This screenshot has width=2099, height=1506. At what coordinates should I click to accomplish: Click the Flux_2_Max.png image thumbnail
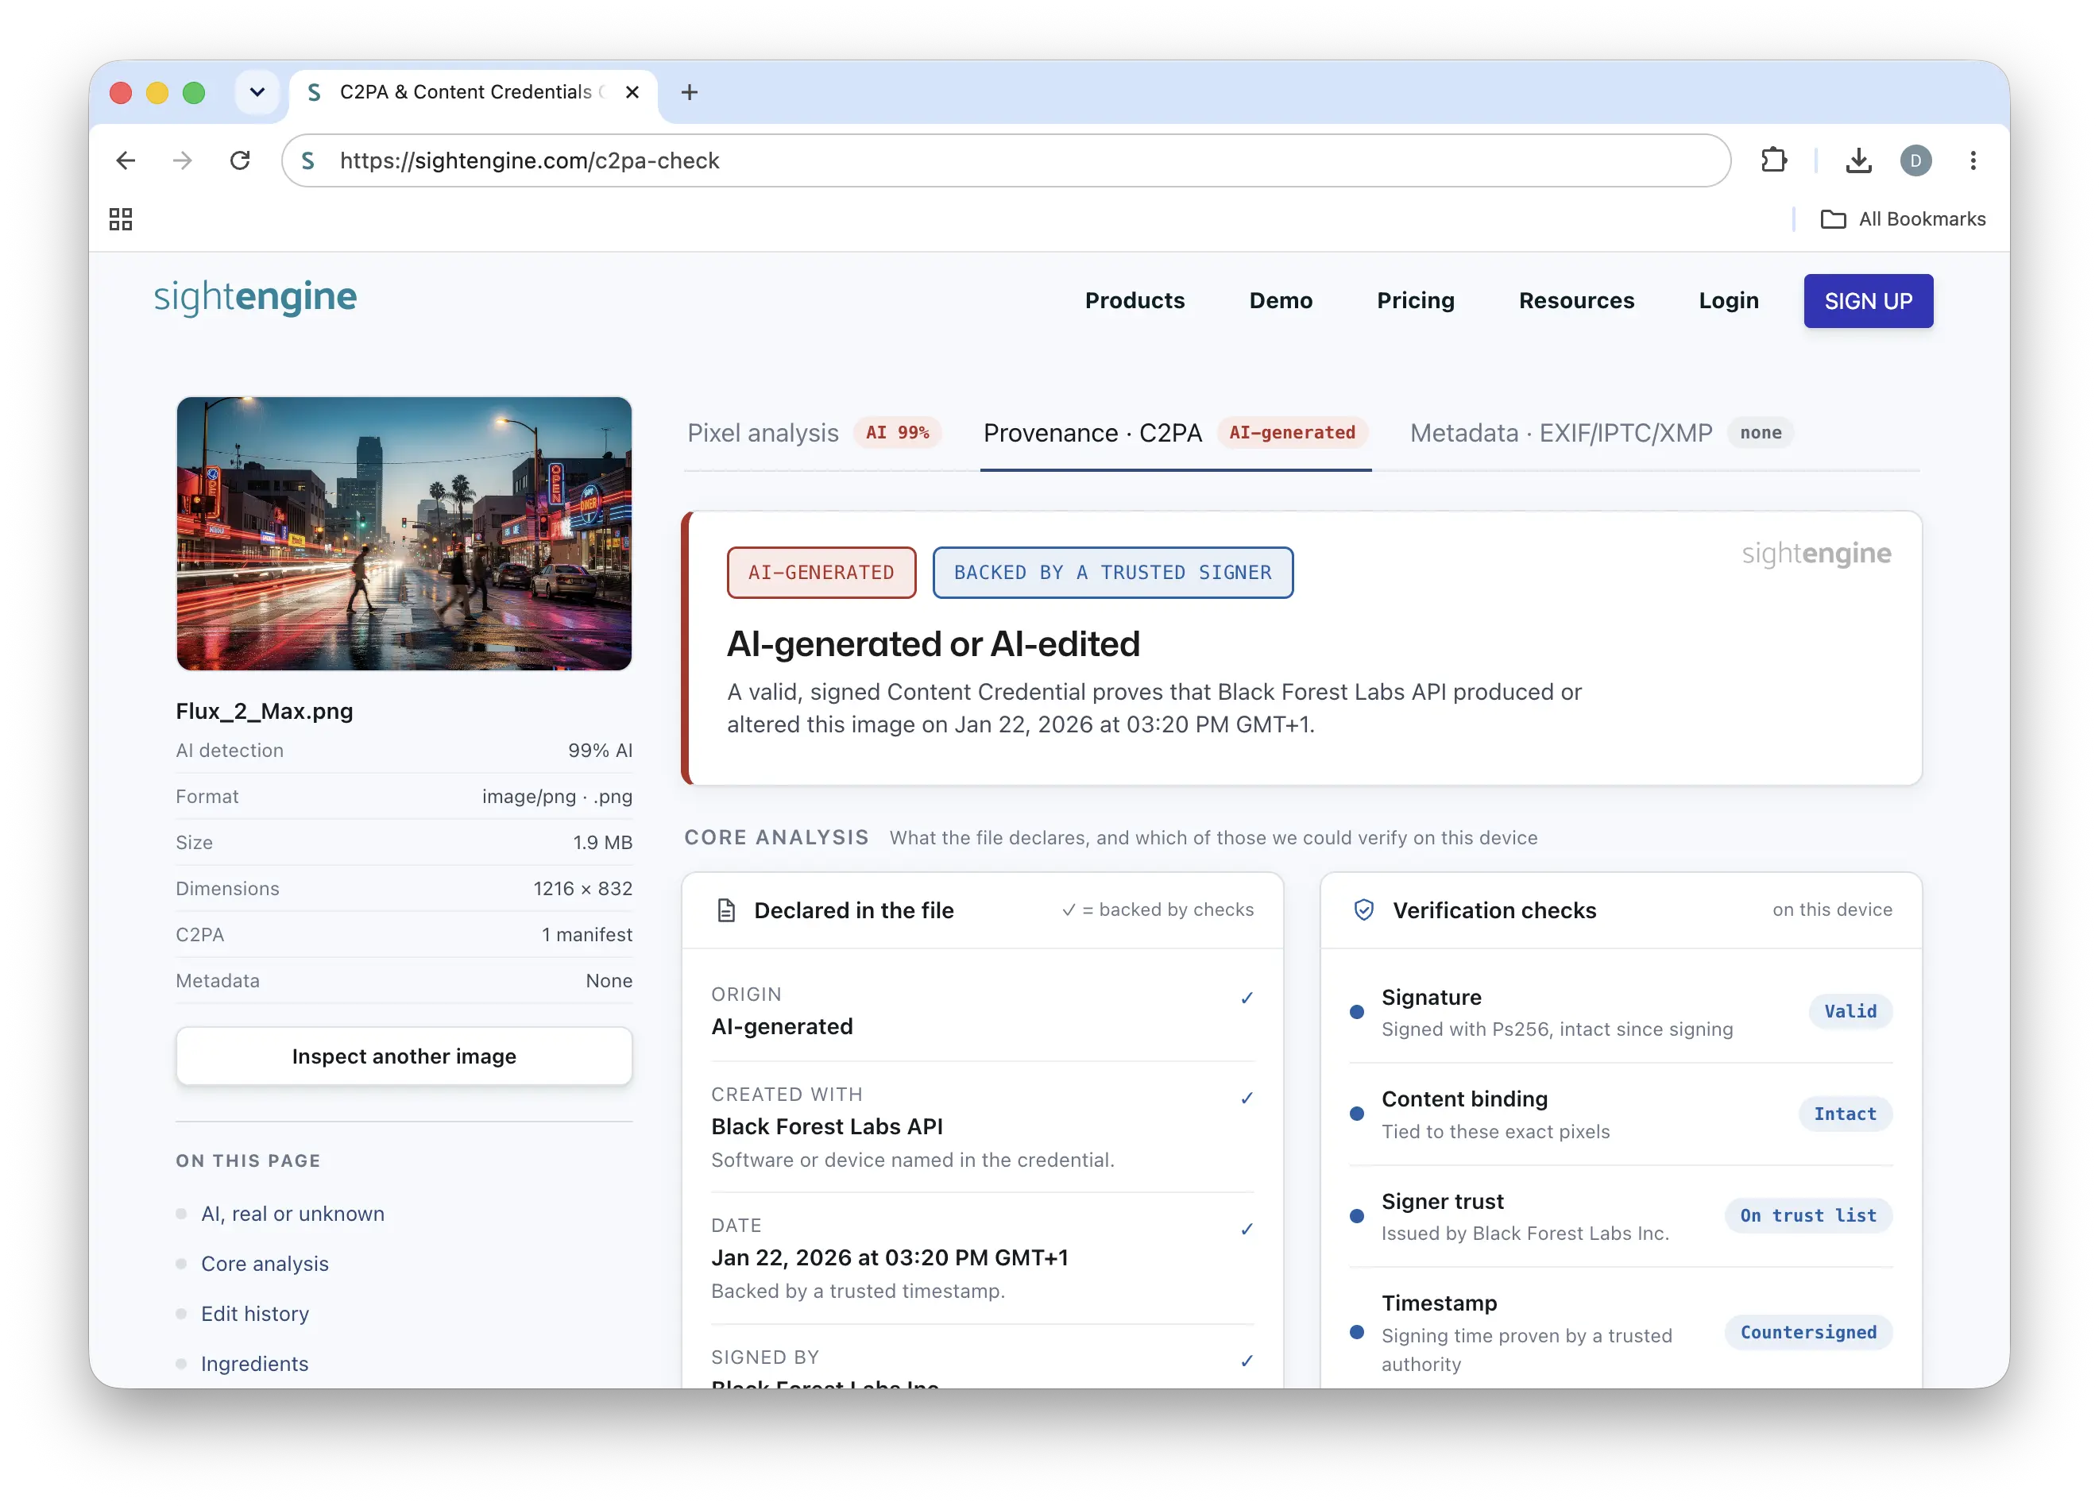(404, 534)
